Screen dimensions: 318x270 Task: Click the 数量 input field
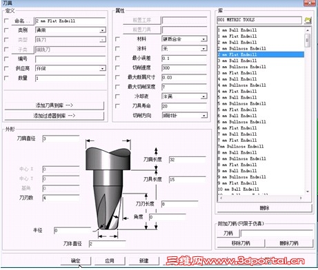coord(70,79)
